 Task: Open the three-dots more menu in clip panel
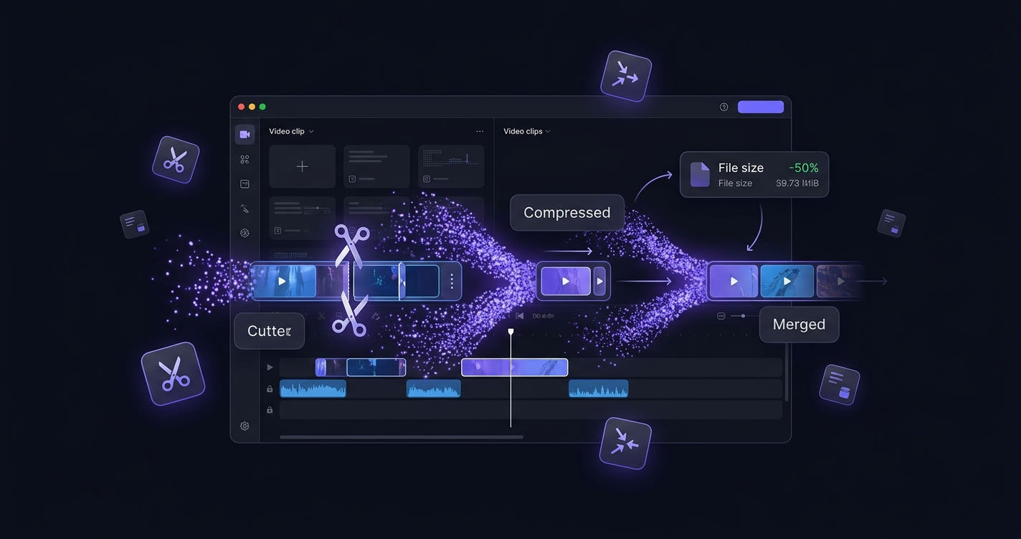click(x=480, y=132)
